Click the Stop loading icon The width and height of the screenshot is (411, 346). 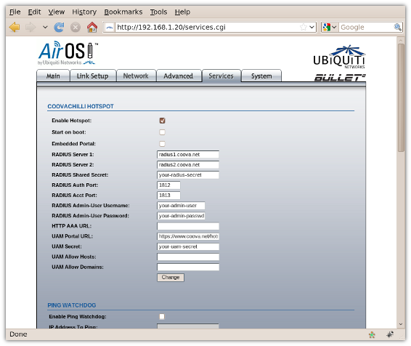pyautogui.click(x=76, y=28)
